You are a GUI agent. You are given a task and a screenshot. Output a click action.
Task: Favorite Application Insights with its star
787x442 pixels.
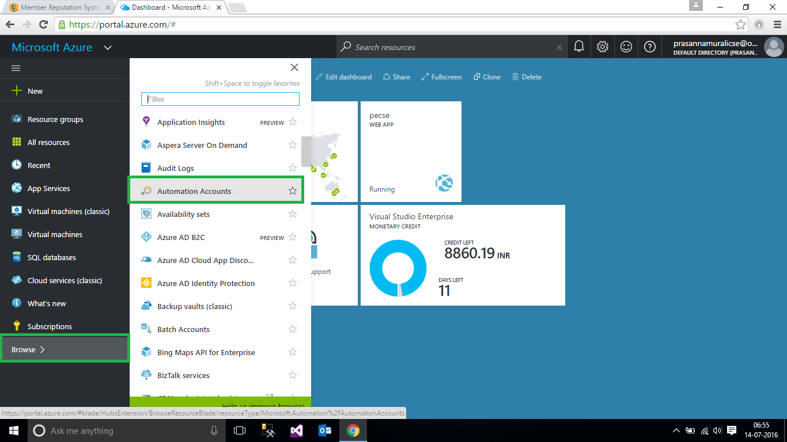[x=293, y=122]
